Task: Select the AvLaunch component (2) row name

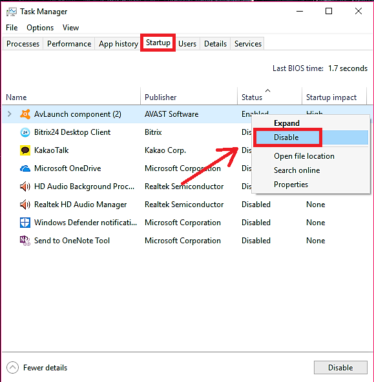Action: [x=78, y=114]
